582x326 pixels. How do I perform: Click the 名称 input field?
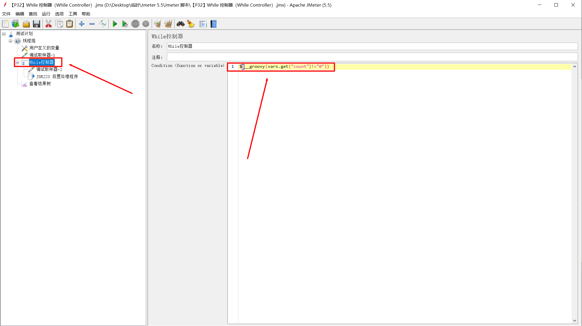[372, 46]
